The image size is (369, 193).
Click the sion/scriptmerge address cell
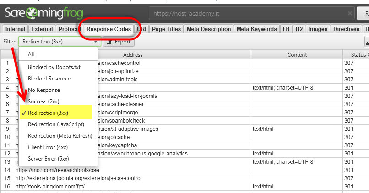click(x=118, y=113)
